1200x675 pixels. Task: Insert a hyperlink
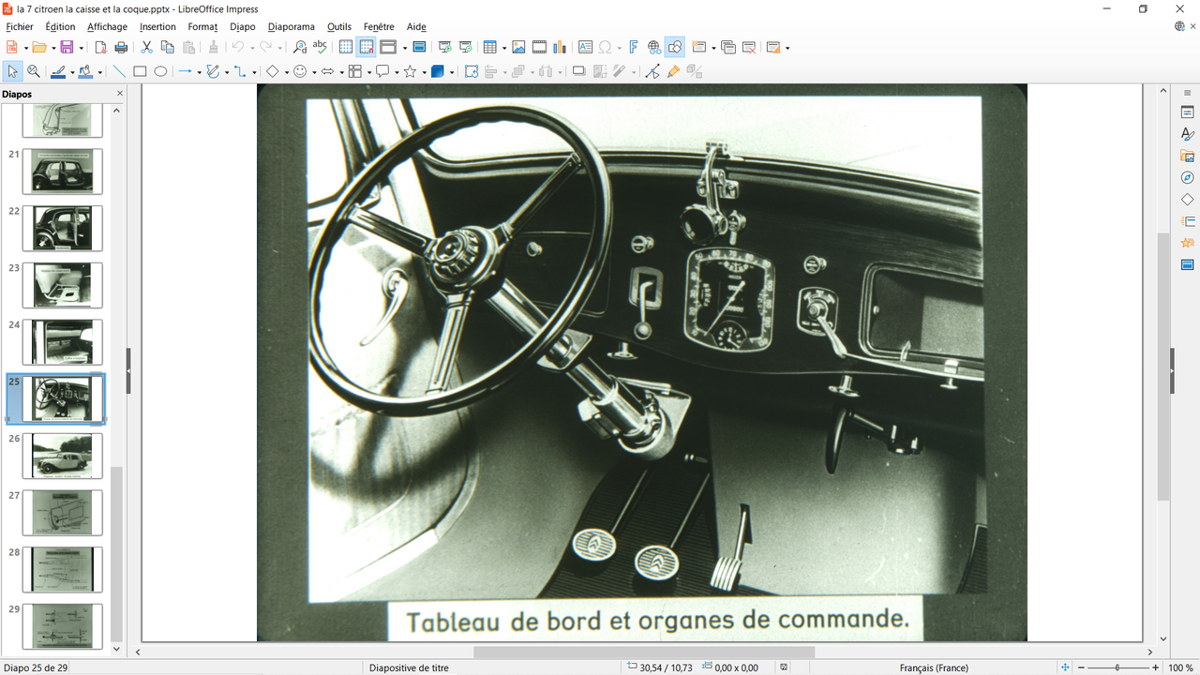pos(654,47)
